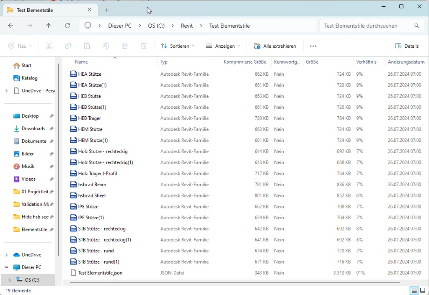Navigate to Revit breadcrumb
Viewport: 429px width, 295px height.
[186, 26]
